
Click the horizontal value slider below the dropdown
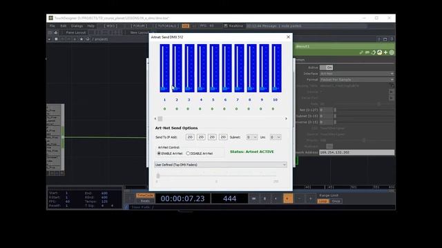pos(216,176)
